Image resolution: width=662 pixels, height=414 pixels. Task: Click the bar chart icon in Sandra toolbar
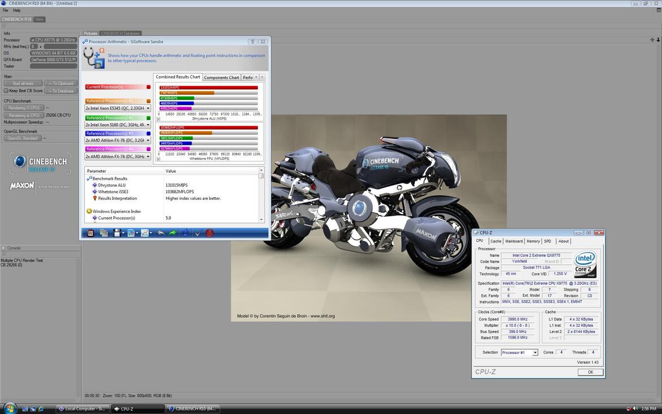click(x=131, y=233)
